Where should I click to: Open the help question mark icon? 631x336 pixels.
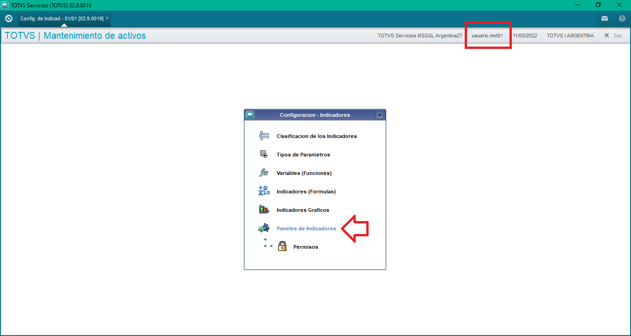coord(622,19)
